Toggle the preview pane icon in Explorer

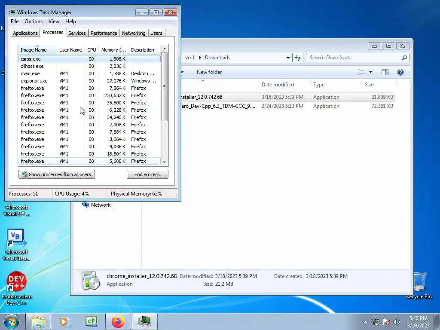385,72
